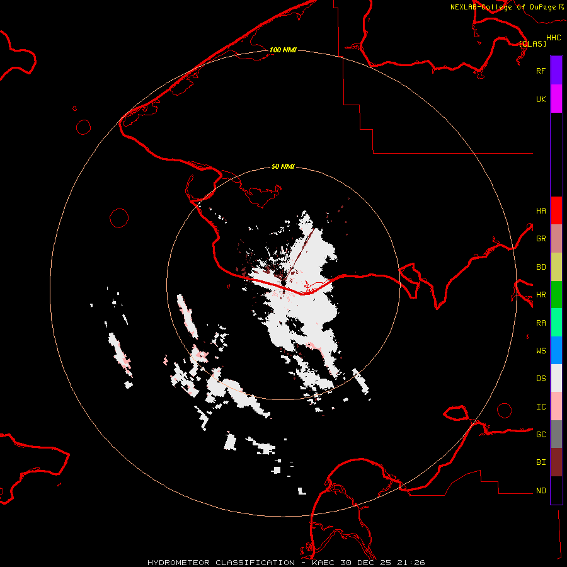Click the "[CLAS]" units label
567x567 pixels.
click(x=532, y=43)
